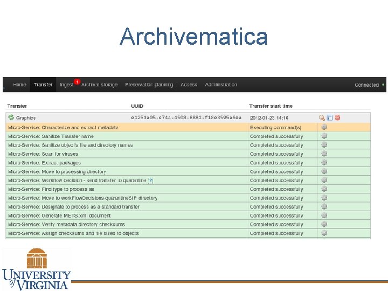This screenshot has height=291, width=388.
Task: Click 'Micro-Service: Scan for viruses' text
Action: pos(43,154)
